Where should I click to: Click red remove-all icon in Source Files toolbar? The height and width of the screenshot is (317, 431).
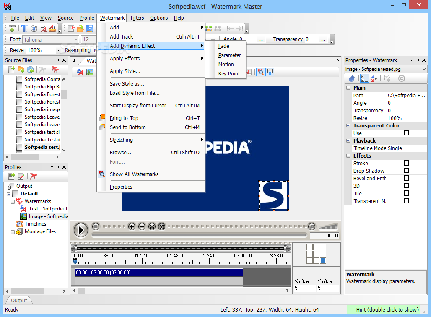pyautogui.click(x=55, y=70)
